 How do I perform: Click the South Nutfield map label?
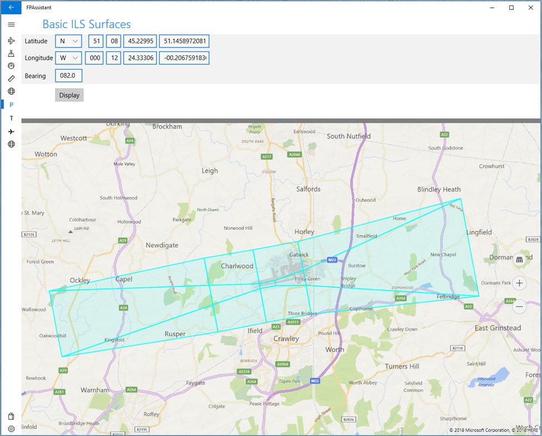349,136
